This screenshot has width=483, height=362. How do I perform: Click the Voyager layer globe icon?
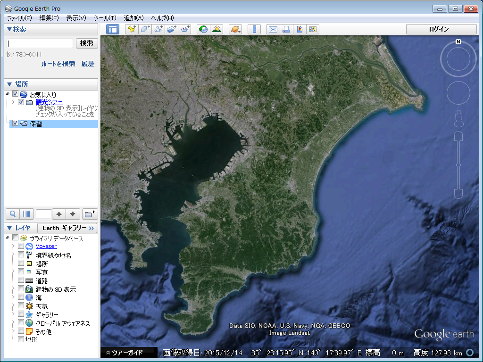point(29,246)
